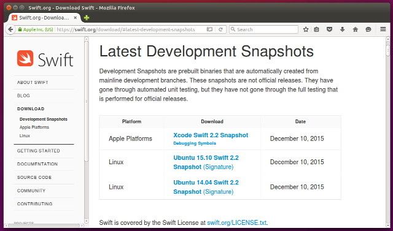The height and width of the screenshot is (231, 393).
Task: Go to Apple Platforms sublink
Action: point(34,127)
